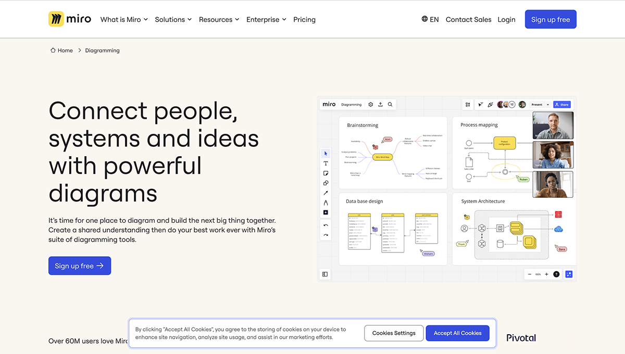This screenshot has width=625, height=354.
Task: Expand the Resources dropdown menu
Action: pos(219,19)
